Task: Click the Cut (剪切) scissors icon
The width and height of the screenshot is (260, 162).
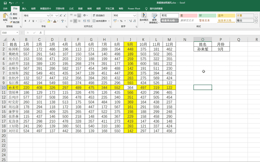Action: [11, 14]
